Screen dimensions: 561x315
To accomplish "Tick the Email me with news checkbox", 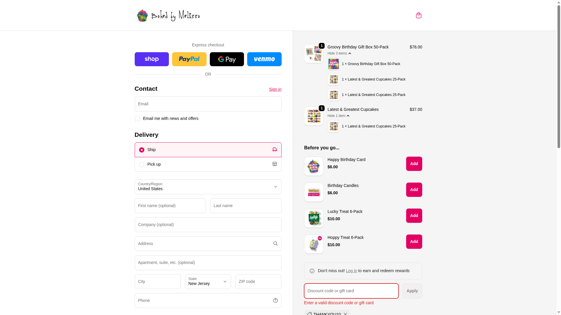I will click(138, 118).
